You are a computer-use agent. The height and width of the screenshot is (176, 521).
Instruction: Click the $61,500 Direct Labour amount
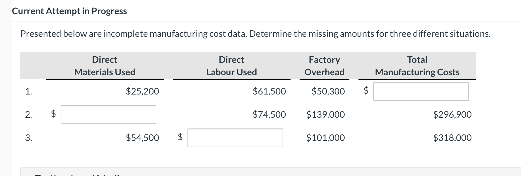[269, 91]
